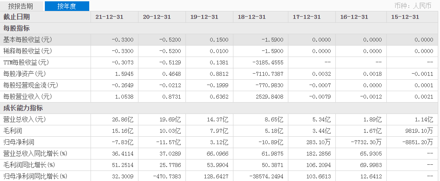Screen dimensions: 440x181
Task: Select the 毛利润 row label
Action: coord(13,131)
